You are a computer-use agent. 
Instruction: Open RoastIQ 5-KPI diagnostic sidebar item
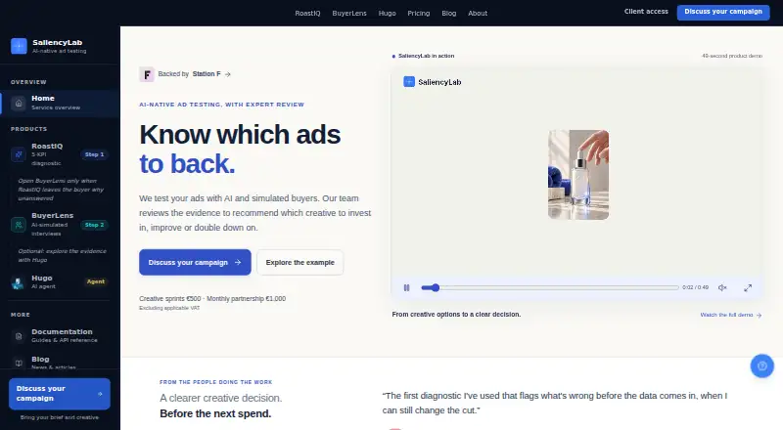(x=60, y=154)
